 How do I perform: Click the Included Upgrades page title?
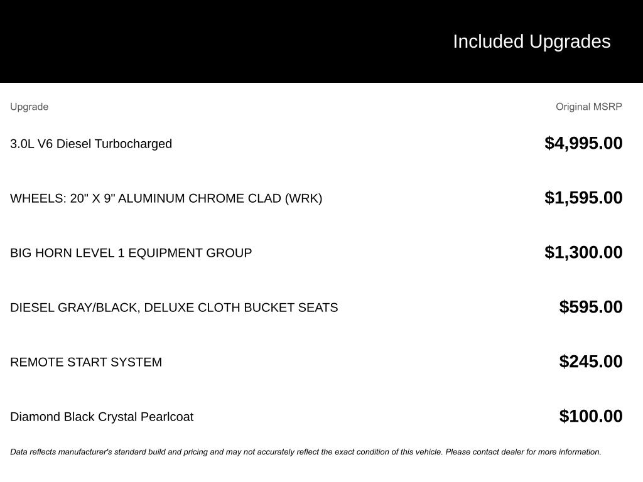531,41
